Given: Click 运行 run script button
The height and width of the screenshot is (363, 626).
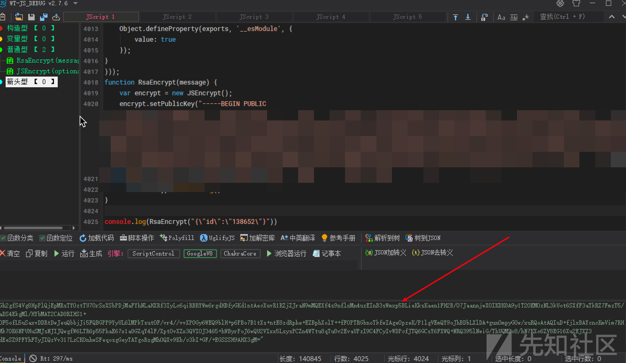Looking at the screenshot, I should pos(64,253).
